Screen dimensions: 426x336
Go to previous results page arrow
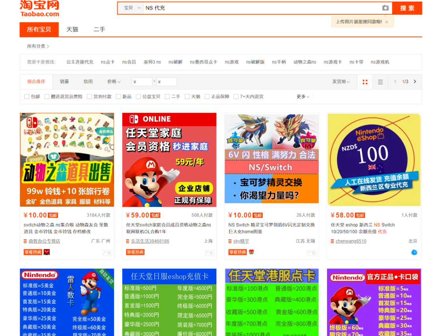click(395, 82)
